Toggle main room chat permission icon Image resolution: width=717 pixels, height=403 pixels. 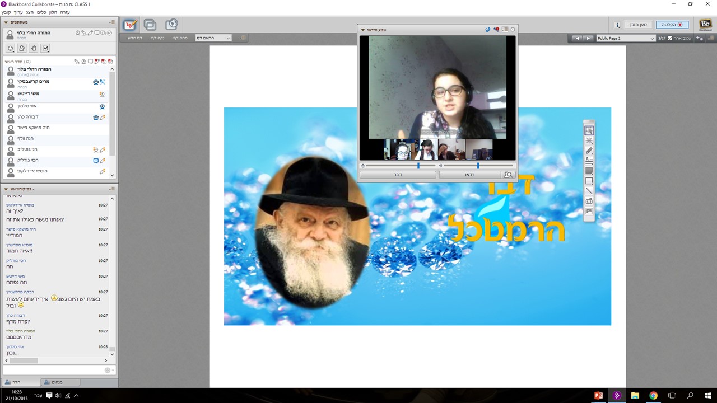[x=90, y=61]
